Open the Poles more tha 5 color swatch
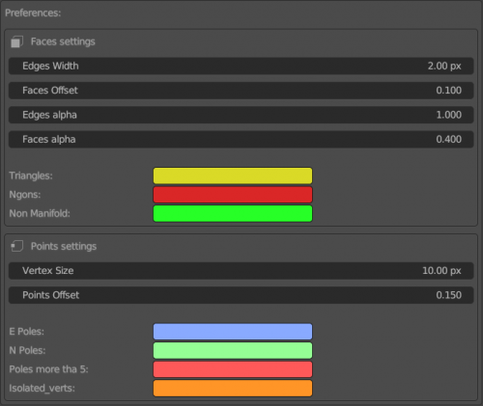The width and height of the screenshot is (483, 406). 233,369
